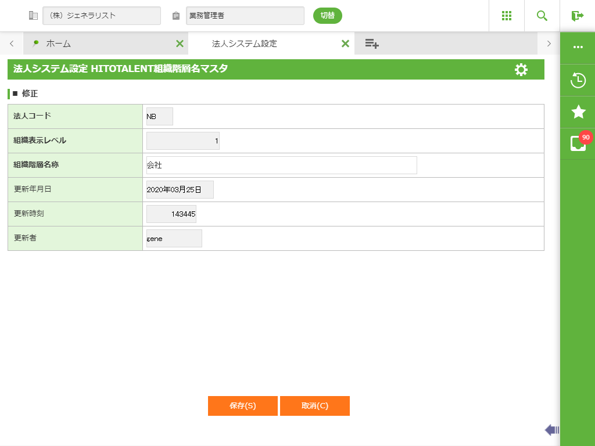The height and width of the screenshot is (446, 595).
Task: Close the ホーム tab
Action: [x=180, y=44]
